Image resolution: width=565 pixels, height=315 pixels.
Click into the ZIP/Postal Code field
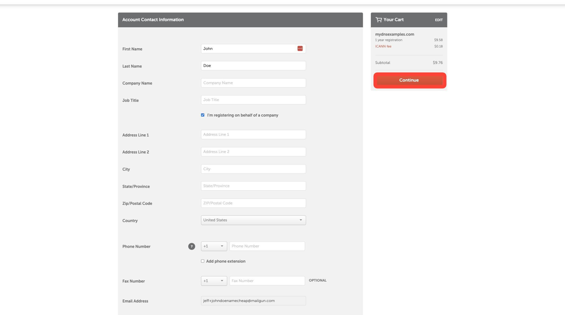[x=253, y=203]
